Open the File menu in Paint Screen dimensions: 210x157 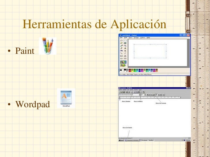coord(121,38)
